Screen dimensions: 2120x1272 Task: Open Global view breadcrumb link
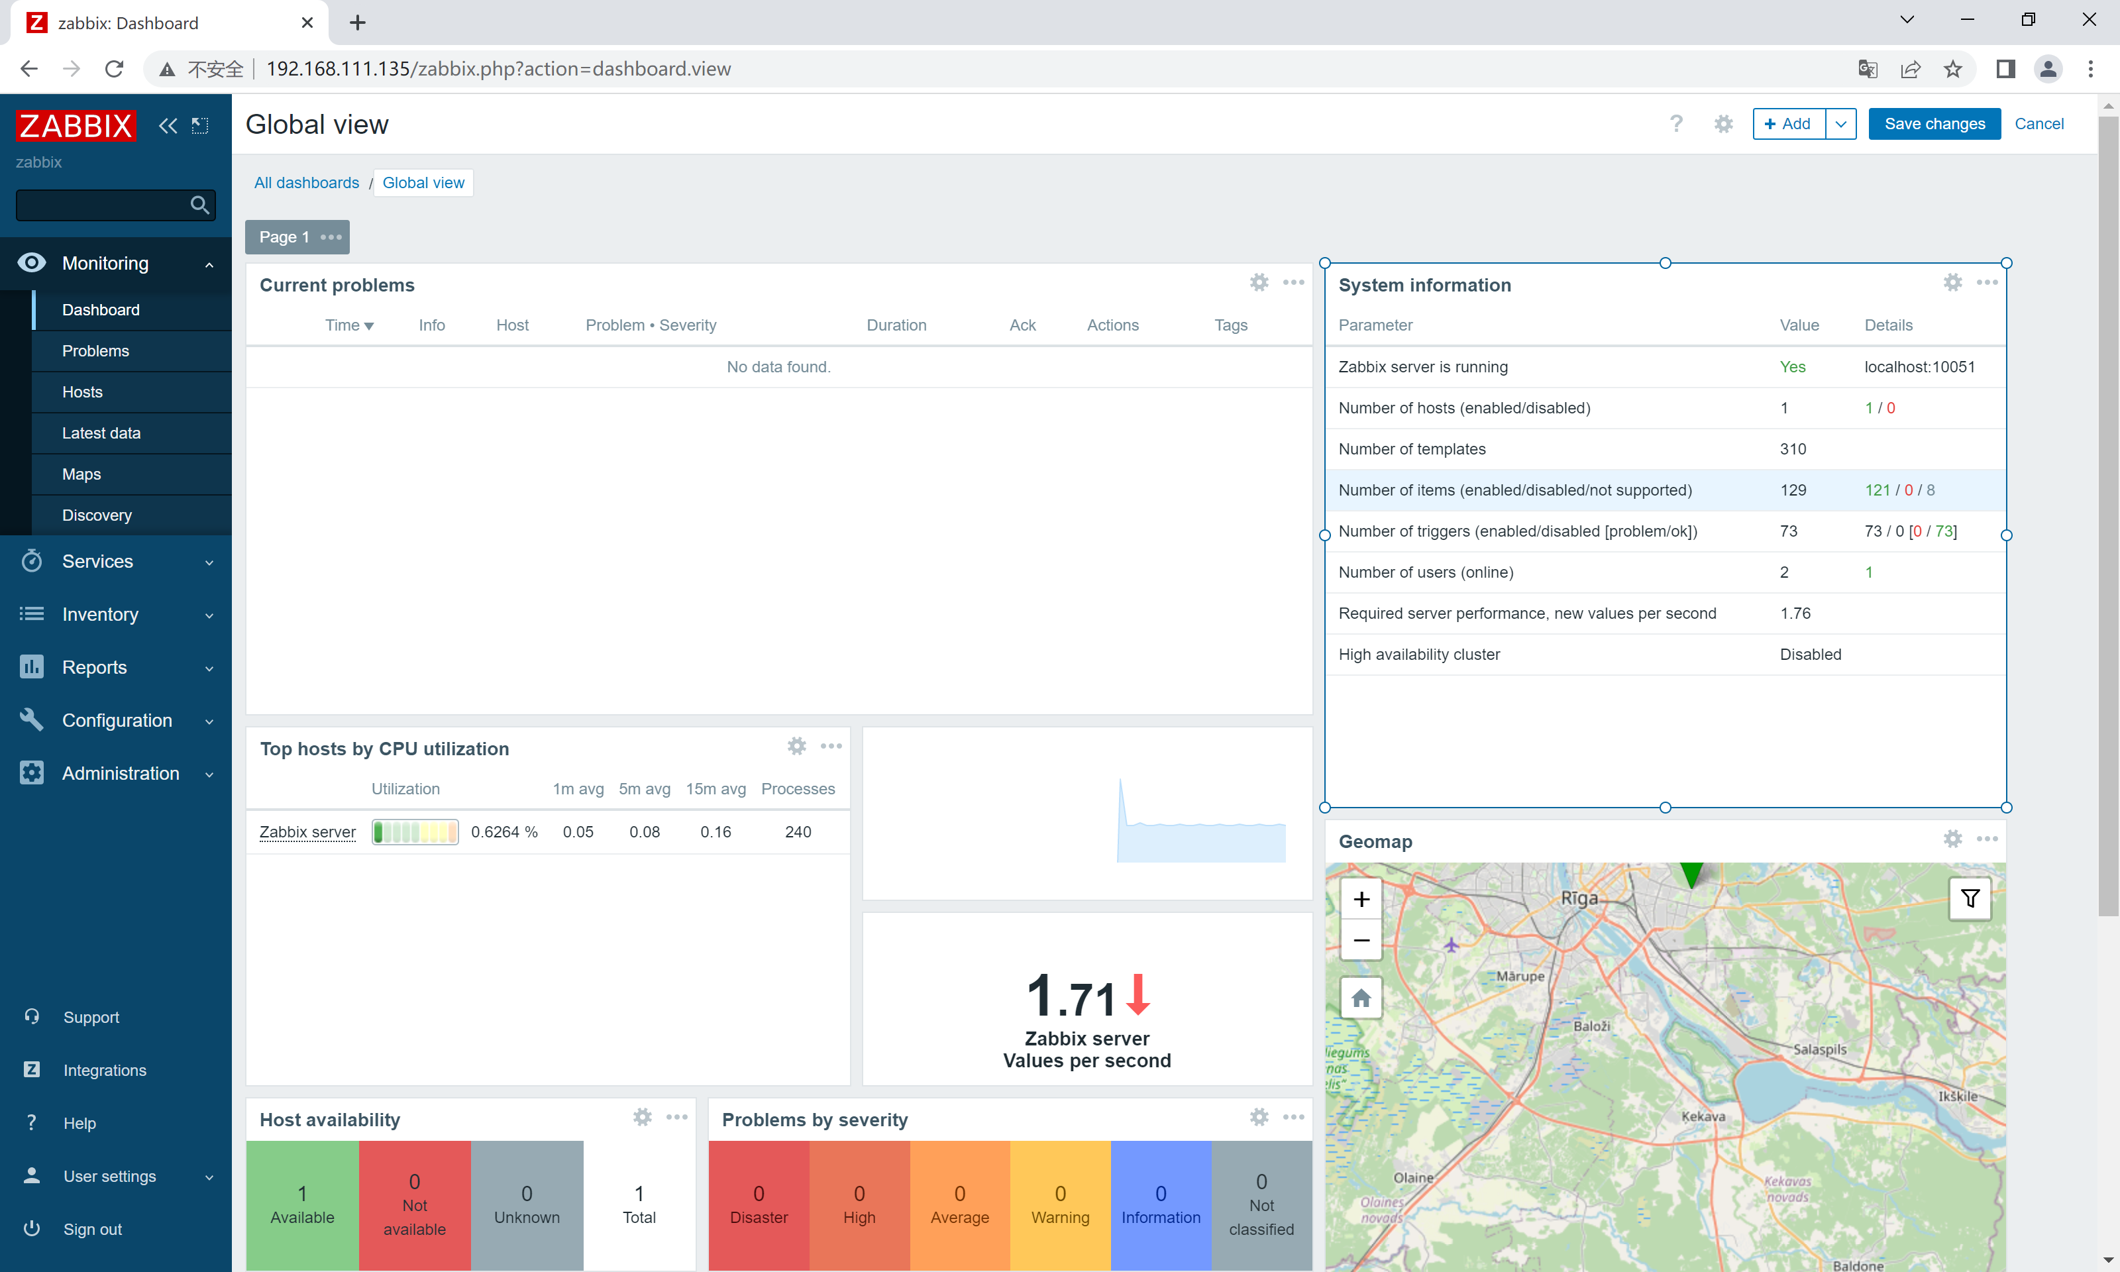423,183
